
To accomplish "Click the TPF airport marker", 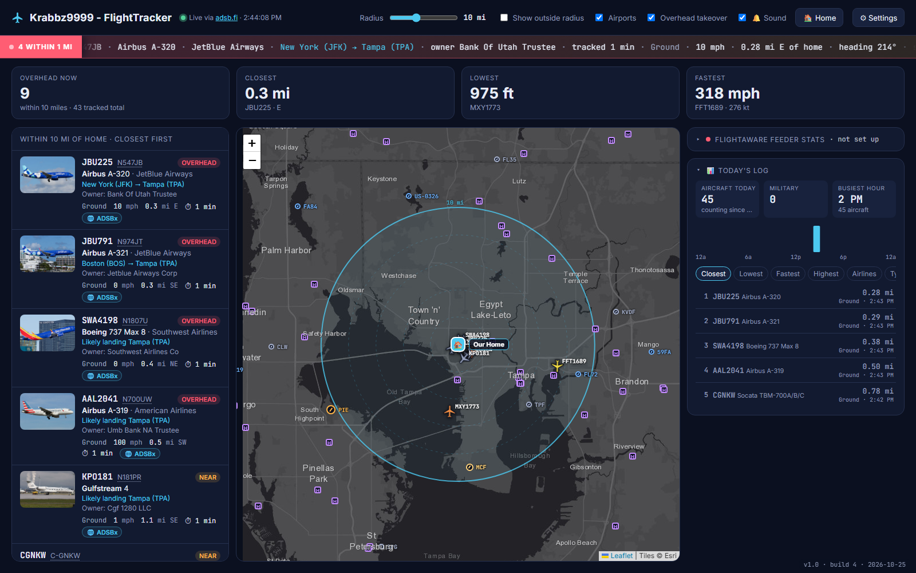I will coord(529,405).
